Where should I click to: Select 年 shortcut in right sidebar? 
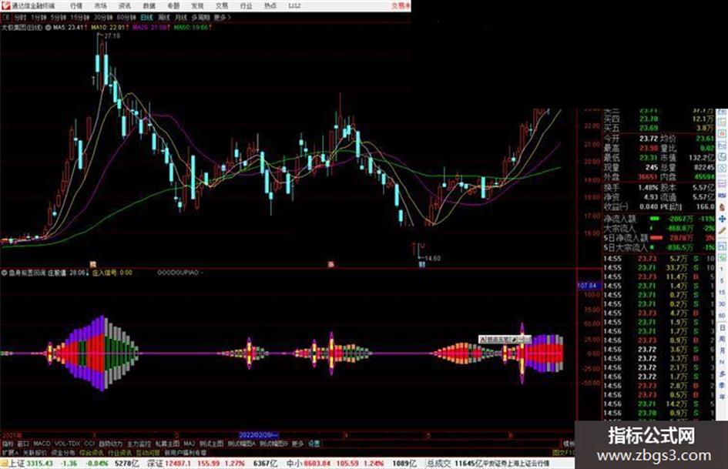click(x=723, y=397)
